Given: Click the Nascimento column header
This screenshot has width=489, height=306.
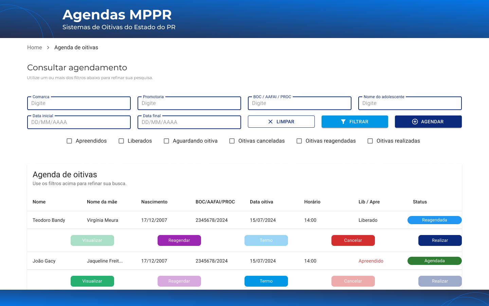Looking at the screenshot, I should pos(154,202).
